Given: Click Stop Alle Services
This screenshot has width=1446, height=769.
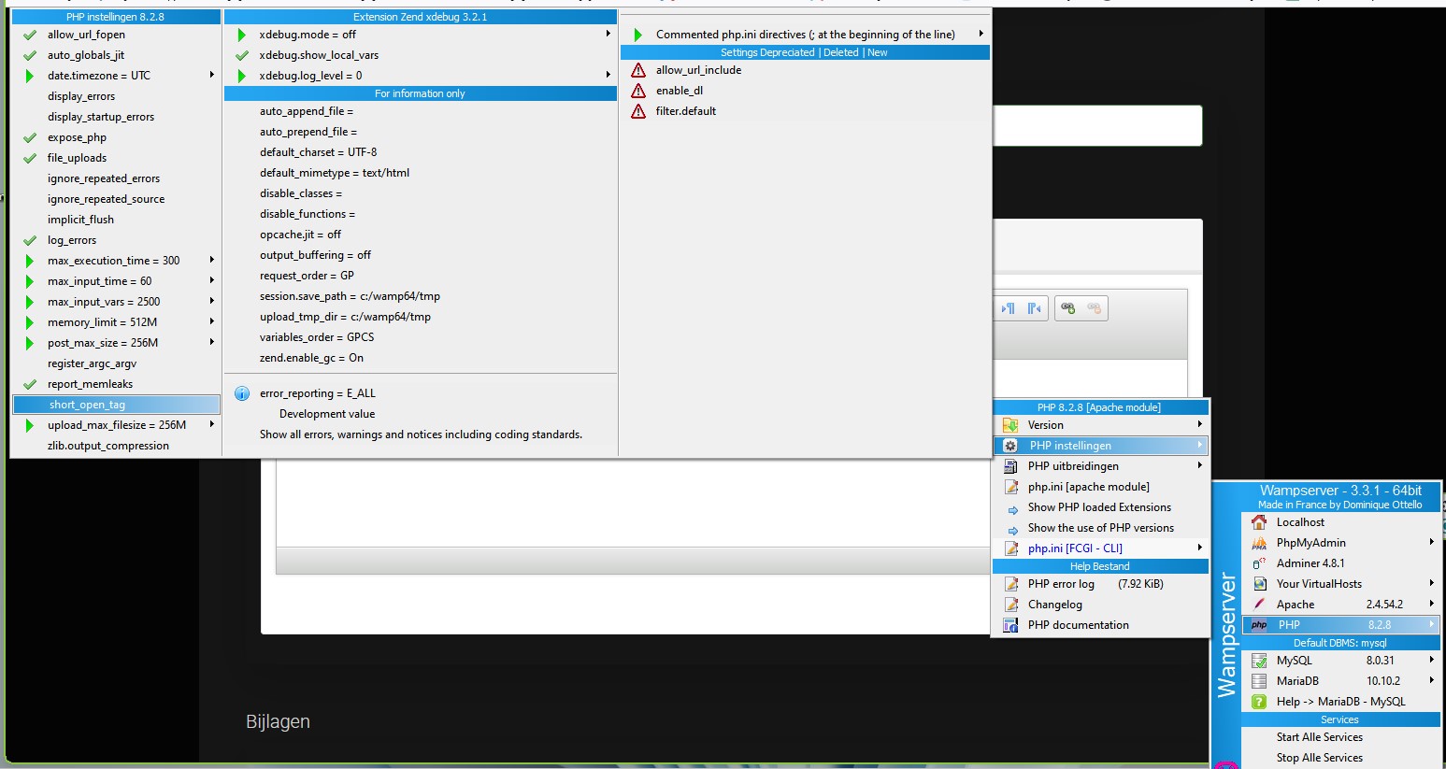Looking at the screenshot, I should (1319, 758).
